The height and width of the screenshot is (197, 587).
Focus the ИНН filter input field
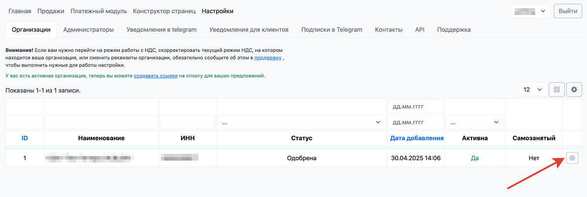click(x=188, y=122)
